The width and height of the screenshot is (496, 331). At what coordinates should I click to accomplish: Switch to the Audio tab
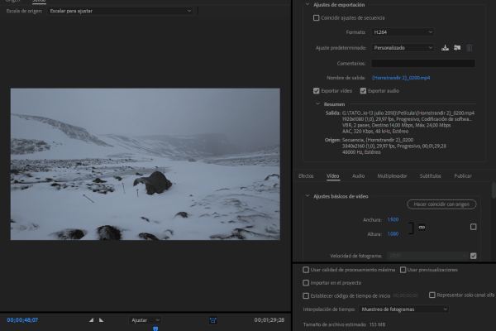point(358,176)
